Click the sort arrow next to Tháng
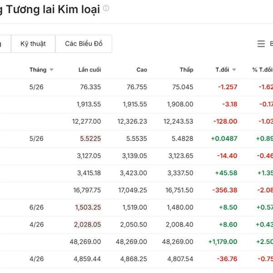The width and height of the screenshot is (273, 273). click(51, 70)
